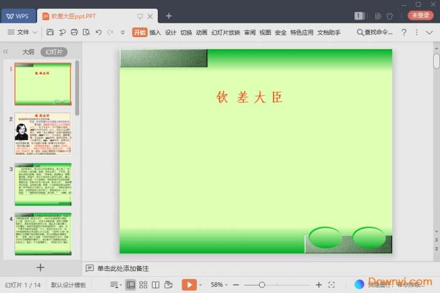Image resolution: width=440 pixels, height=293 pixels.
Task: Expand the arrow next to 文件
Action: pyautogui.click(x=35, y=33)
